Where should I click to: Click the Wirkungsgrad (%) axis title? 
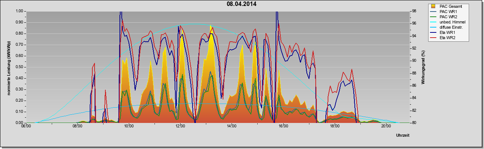pos(423,67)
